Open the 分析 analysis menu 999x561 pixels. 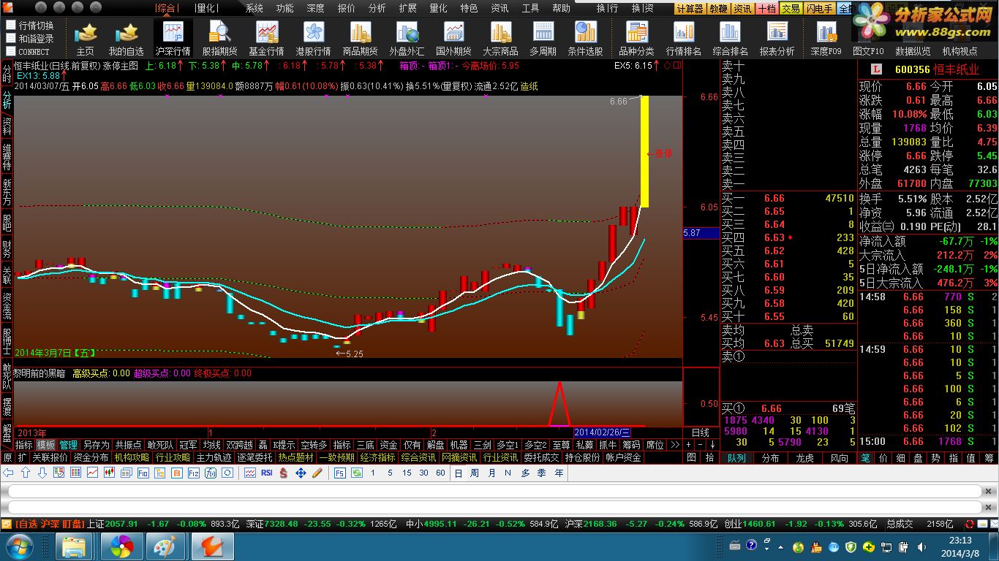click(377, 8)
